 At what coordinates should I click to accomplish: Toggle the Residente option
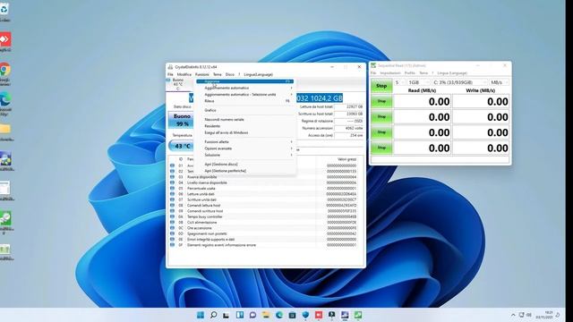(212, 126)
